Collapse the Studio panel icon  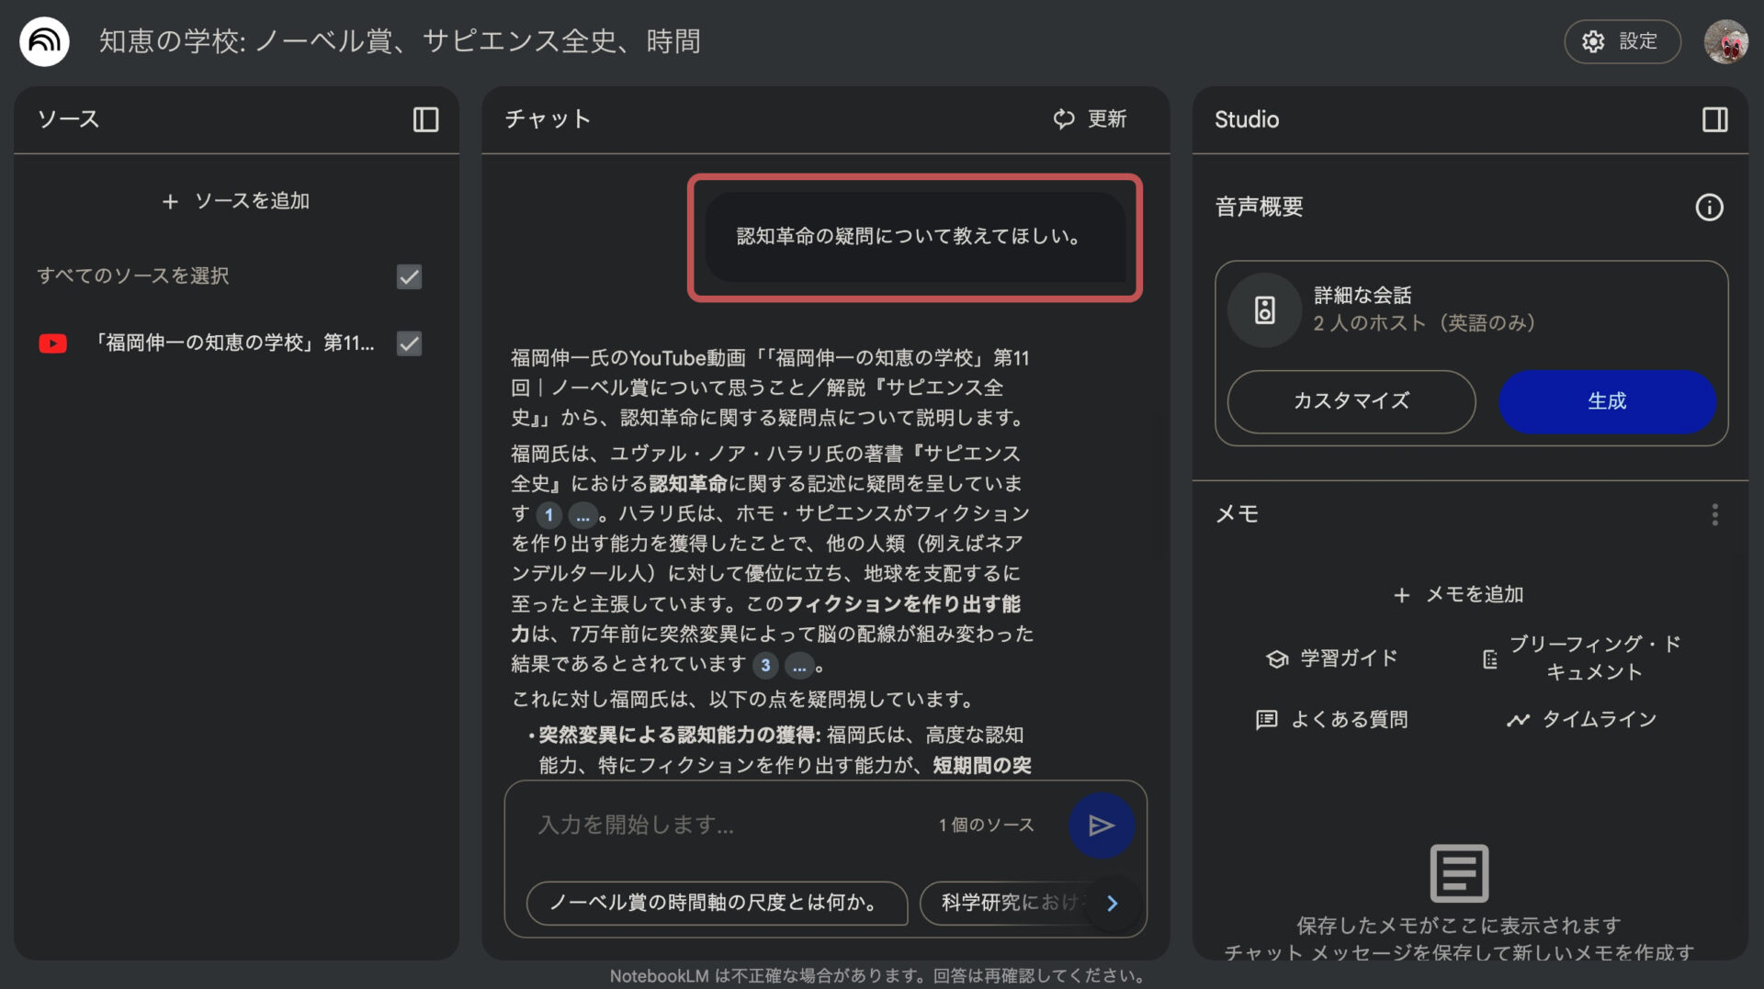[1714, 119]
